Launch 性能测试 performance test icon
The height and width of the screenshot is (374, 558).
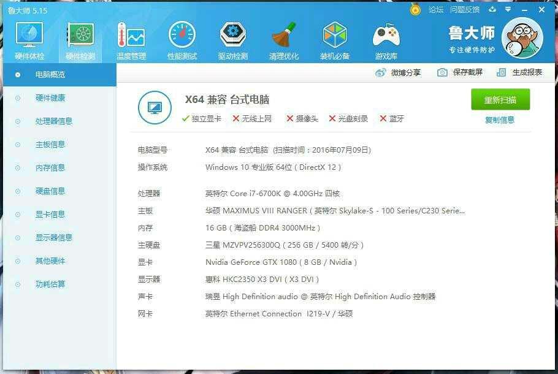[182, 40]
